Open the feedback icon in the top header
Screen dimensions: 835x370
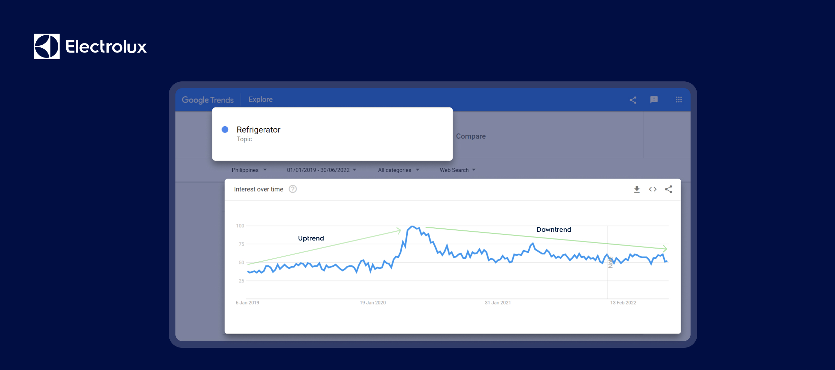pyautogui.click(x=655, y=100)
